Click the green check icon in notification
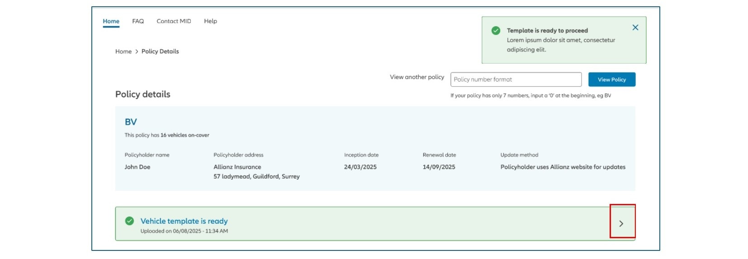The image size is (748, 259). point(496,31)
